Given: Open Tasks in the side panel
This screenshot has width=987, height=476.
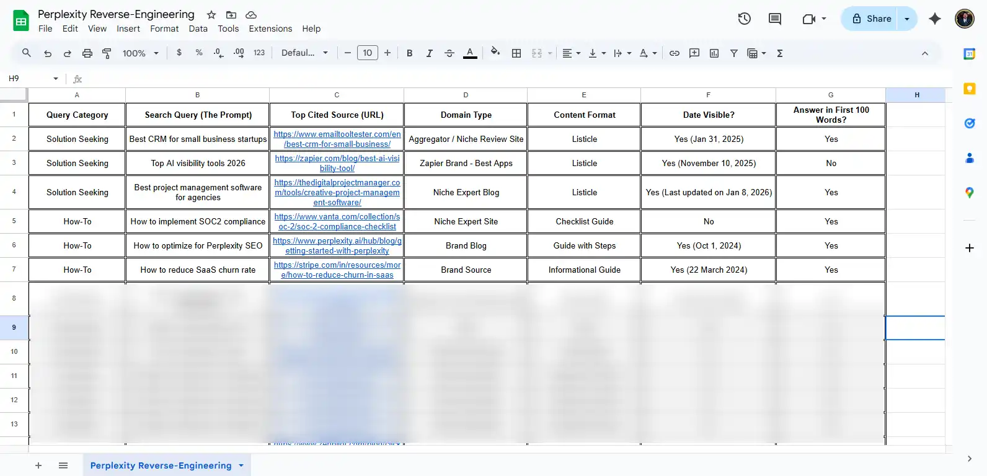Looking at the screenshot, I should [x=970, y=123].
